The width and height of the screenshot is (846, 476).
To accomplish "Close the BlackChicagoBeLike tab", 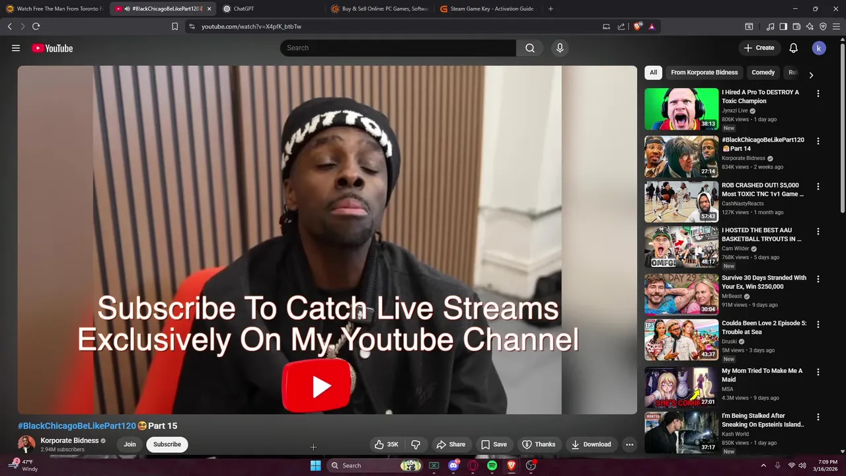I will (209, 9).
